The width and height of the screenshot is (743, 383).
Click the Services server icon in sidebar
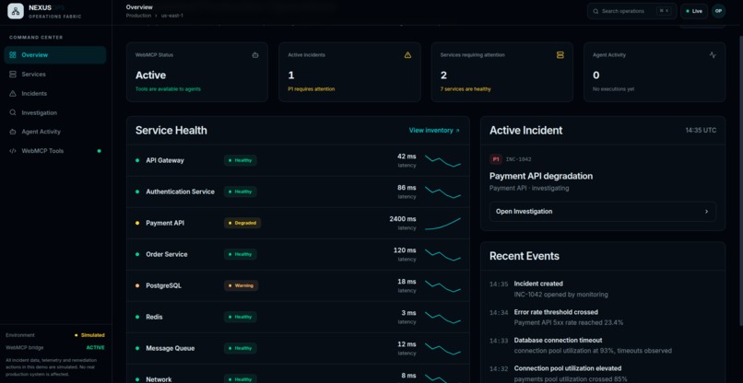(x=13, y=75)
